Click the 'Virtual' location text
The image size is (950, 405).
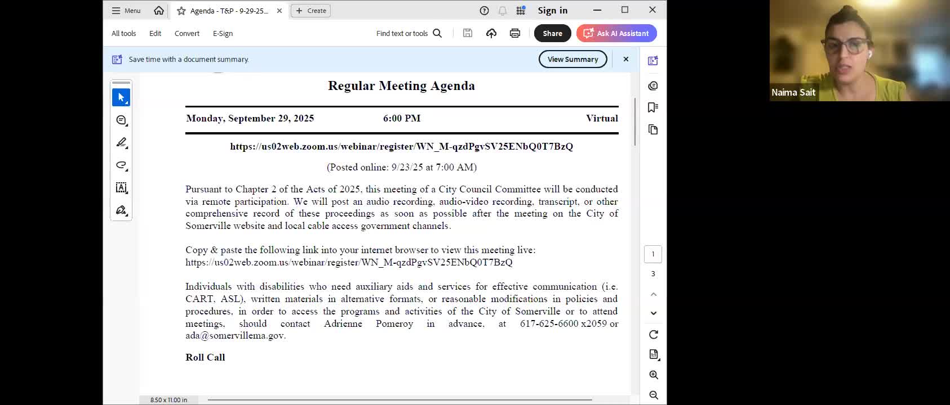point(602,118)
